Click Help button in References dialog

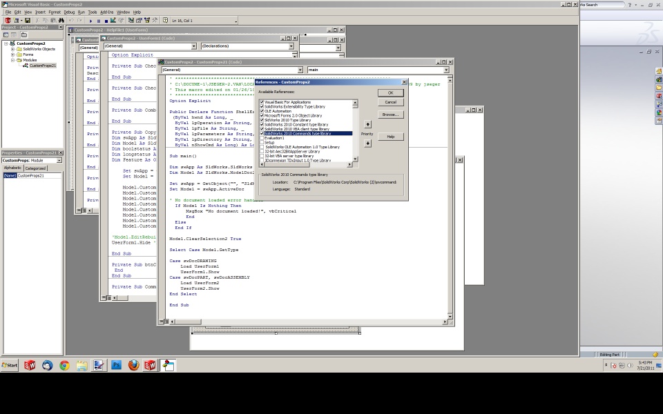coord(390,137)
